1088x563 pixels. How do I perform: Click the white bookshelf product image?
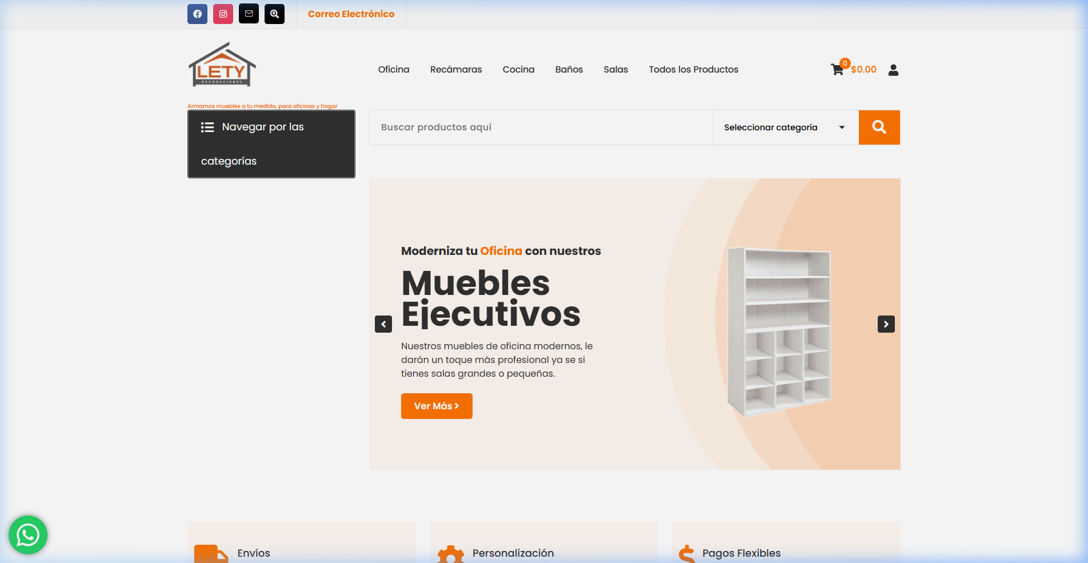point(778,332)
